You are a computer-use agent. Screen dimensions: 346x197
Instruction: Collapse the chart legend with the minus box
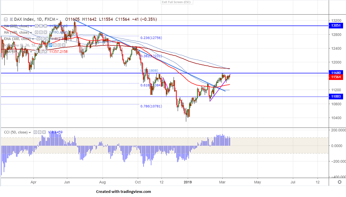[6, 19]
